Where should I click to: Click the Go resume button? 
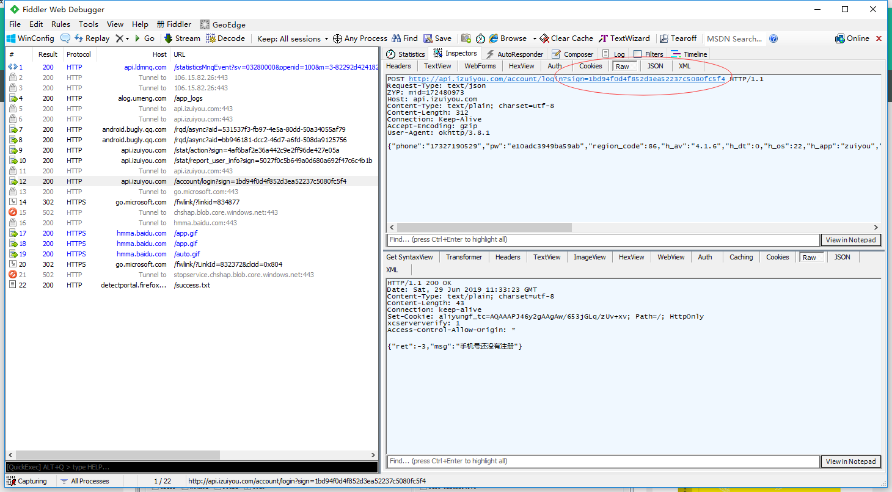pos(144,38)
